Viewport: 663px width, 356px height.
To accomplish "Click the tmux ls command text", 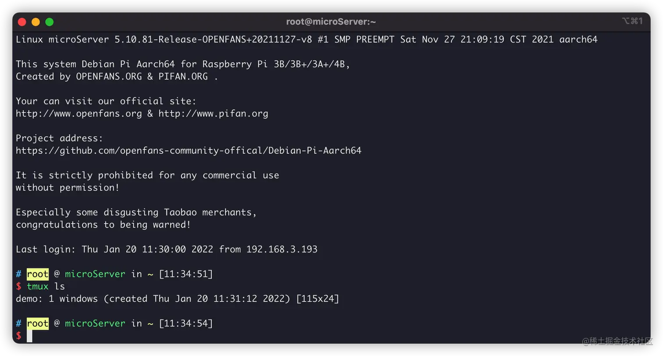I will [46, 286].
